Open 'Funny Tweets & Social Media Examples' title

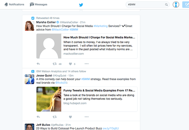[x=99, y=91]
